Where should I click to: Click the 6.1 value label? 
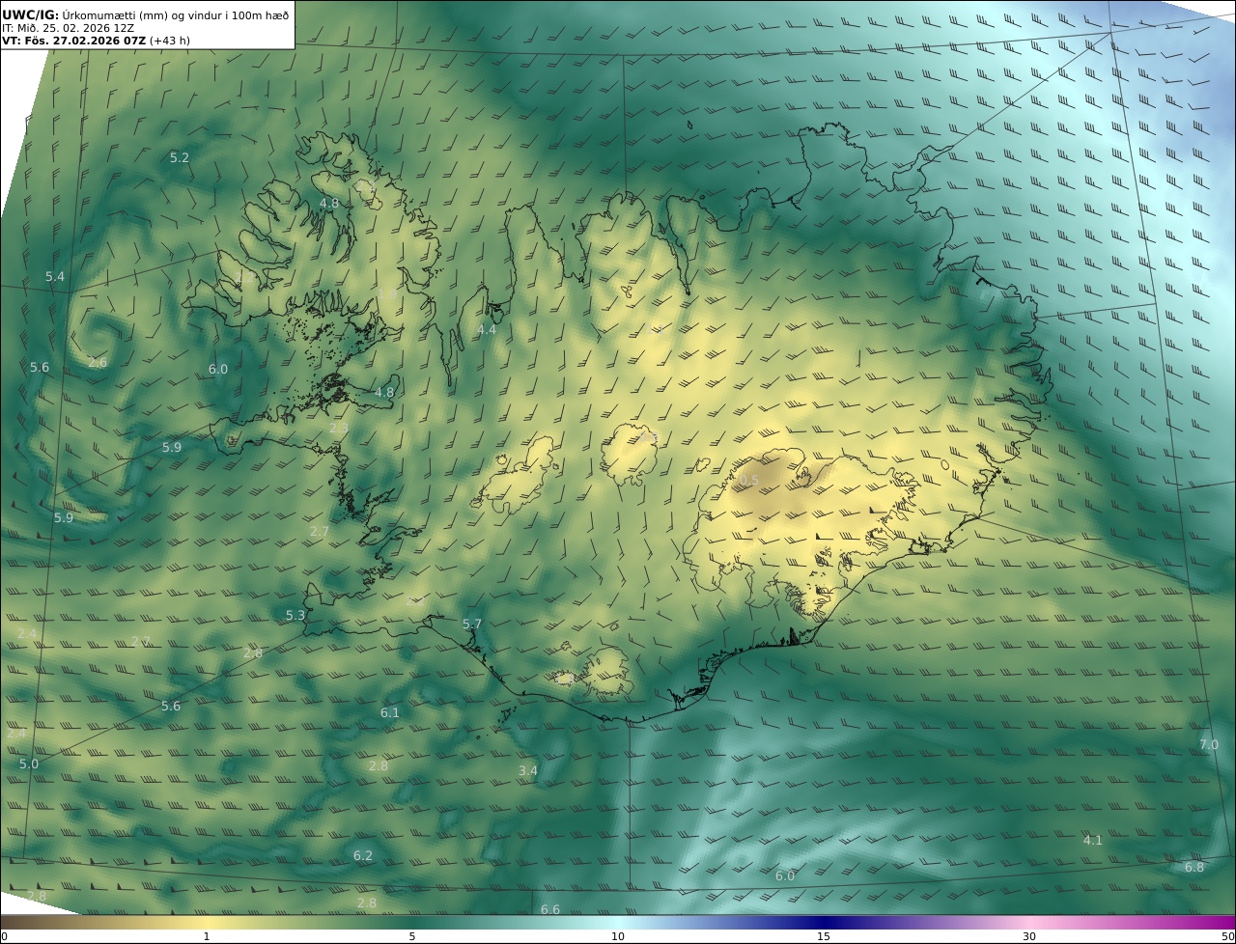390,713
